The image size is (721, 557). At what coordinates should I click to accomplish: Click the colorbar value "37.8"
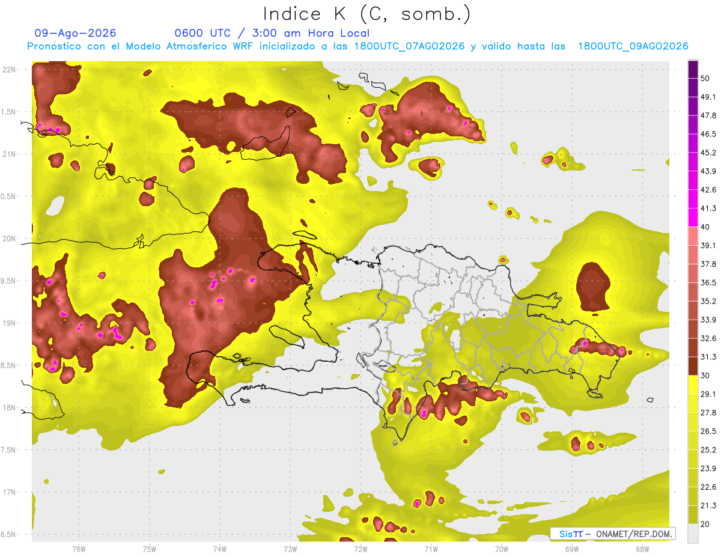click(708, 264)
